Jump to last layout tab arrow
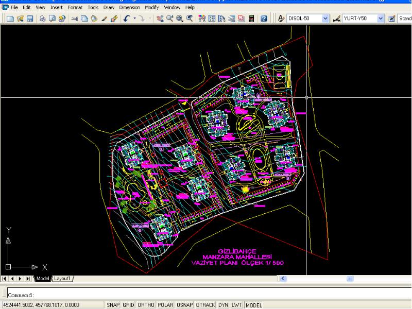 click(x=28, y=278)
